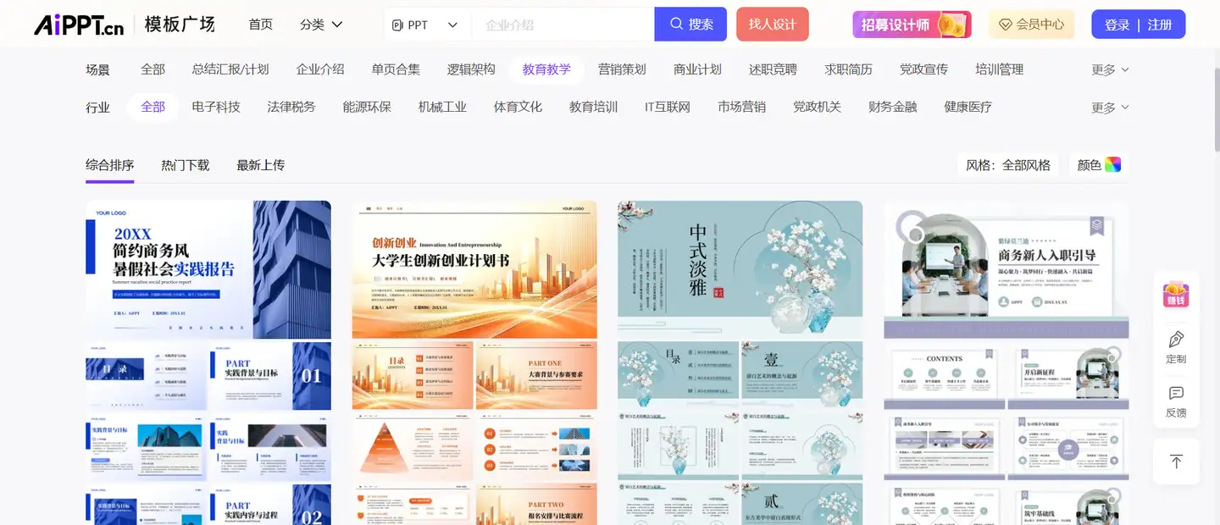Filter industry by 教育培训

tap(593, 107)
